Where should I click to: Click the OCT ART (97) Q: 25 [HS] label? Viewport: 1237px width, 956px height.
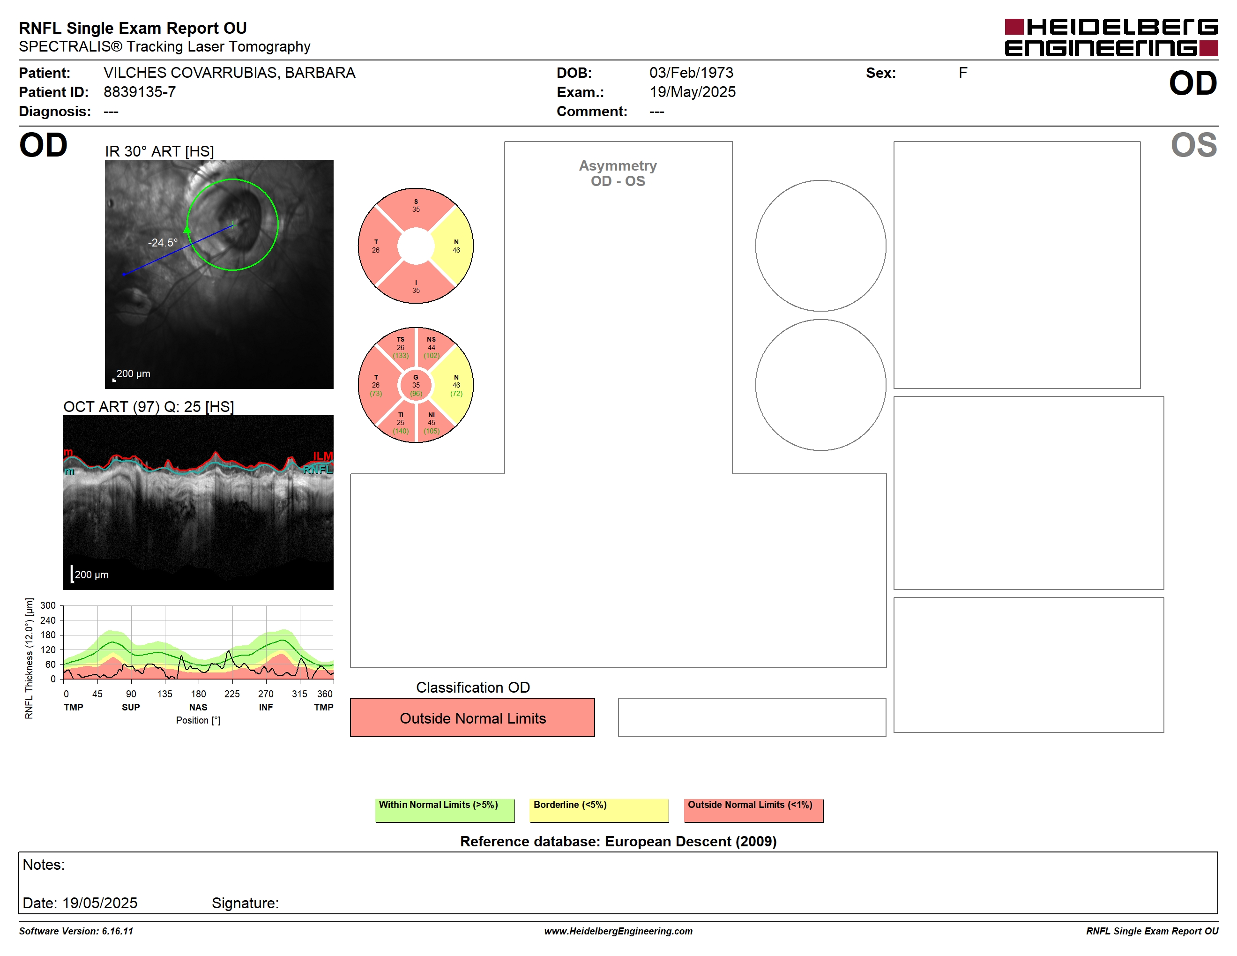tap(149, 407)
